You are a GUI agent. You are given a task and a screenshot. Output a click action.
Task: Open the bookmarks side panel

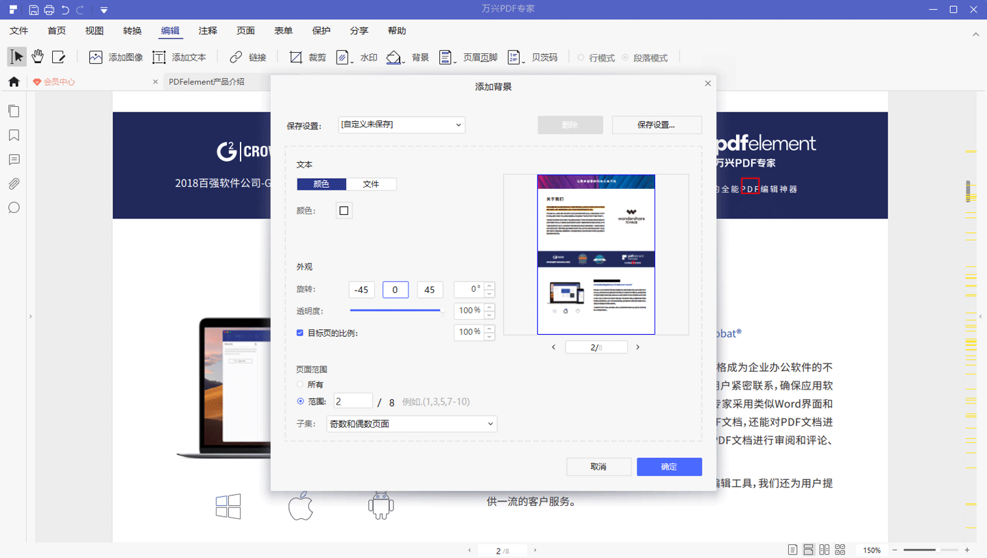14,136
